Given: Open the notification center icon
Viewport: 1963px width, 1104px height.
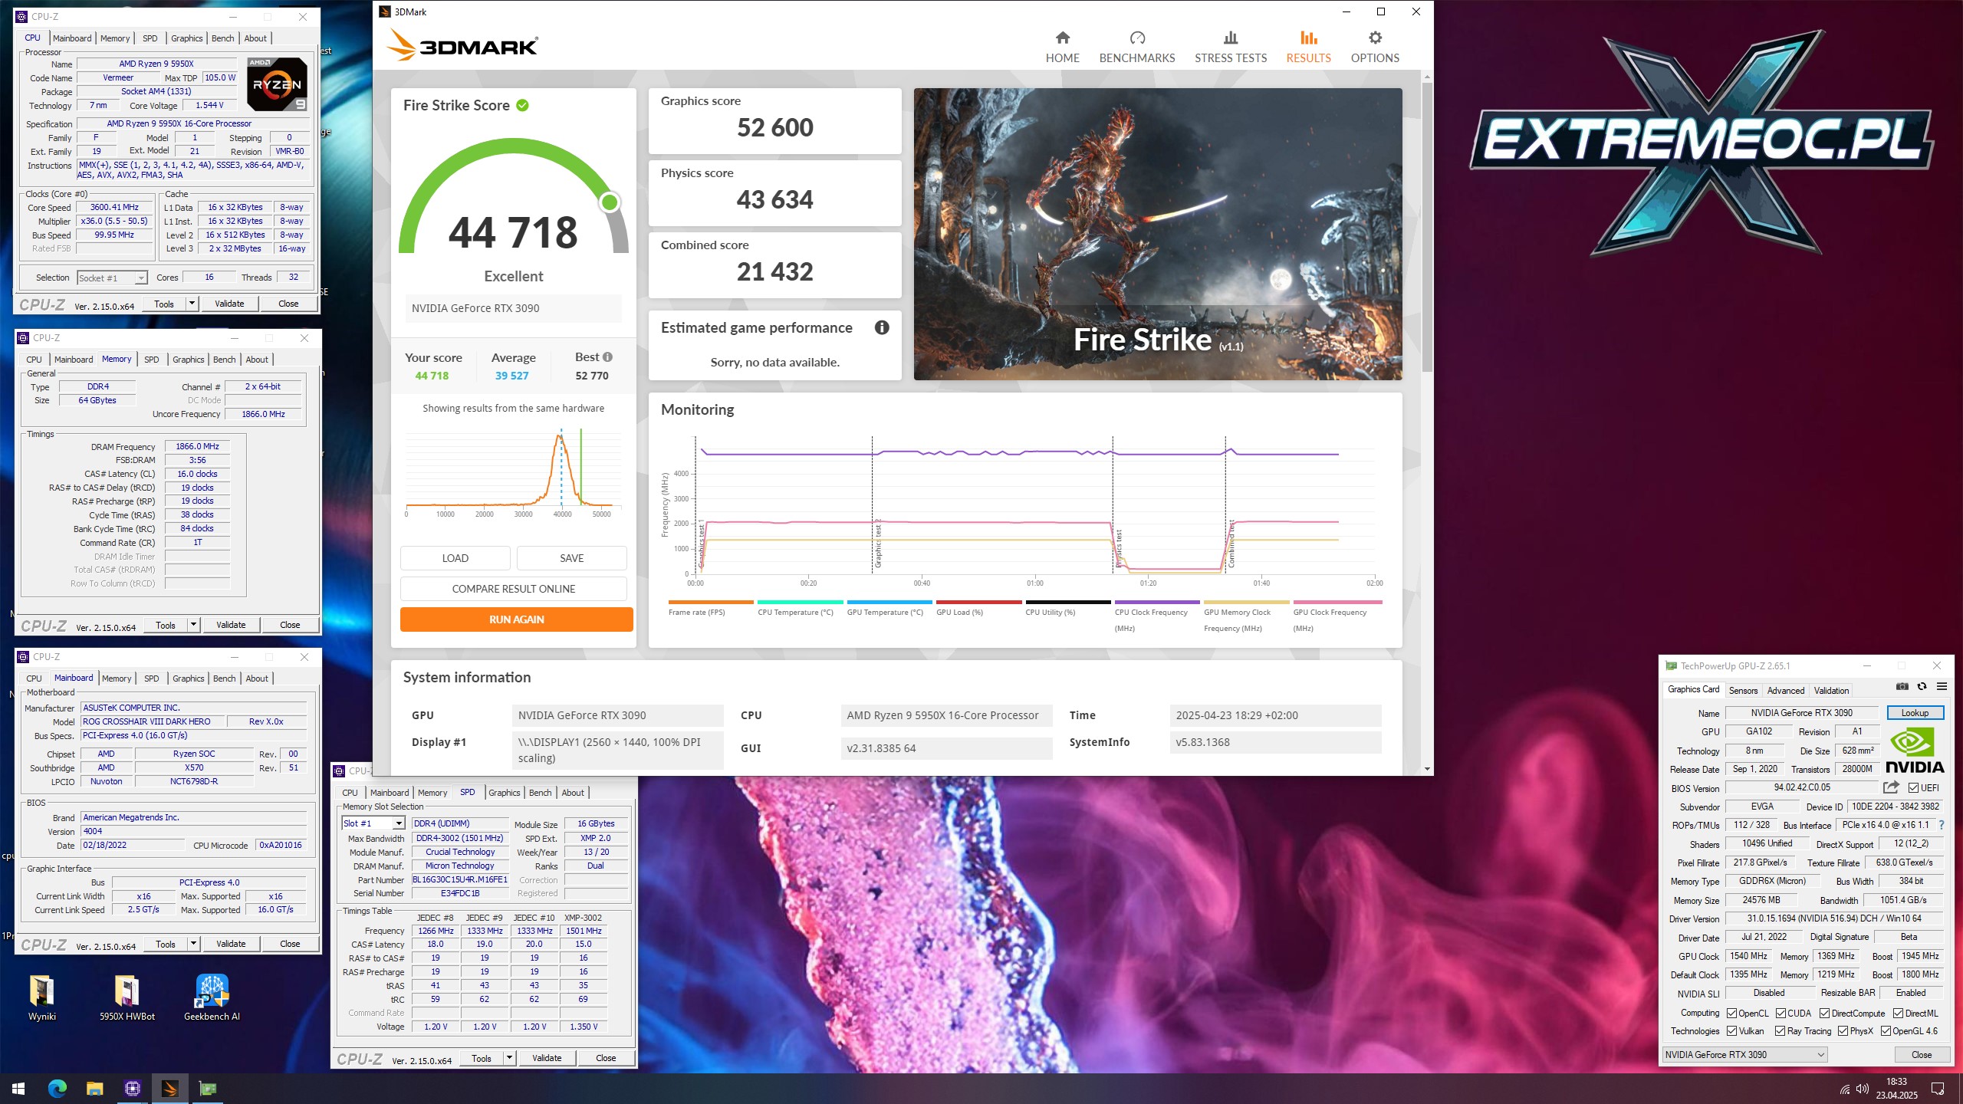Looking at the screenshot, I should coord(1938,1089).
